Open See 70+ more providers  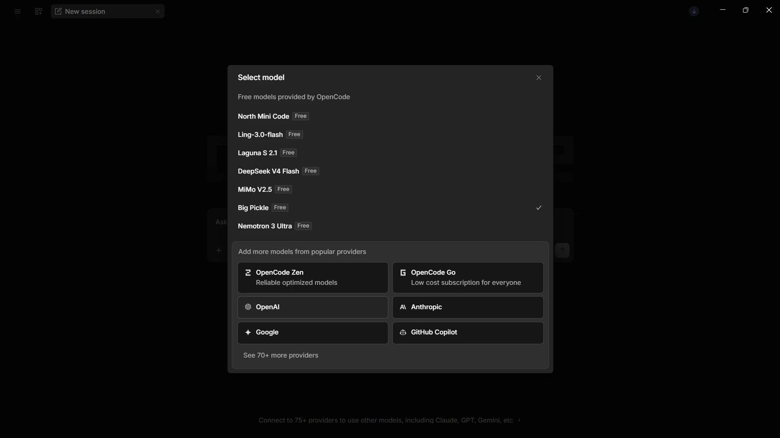click(x=281, y=356)
